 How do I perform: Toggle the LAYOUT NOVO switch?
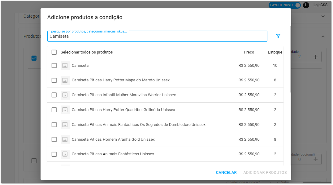[285, 5]
